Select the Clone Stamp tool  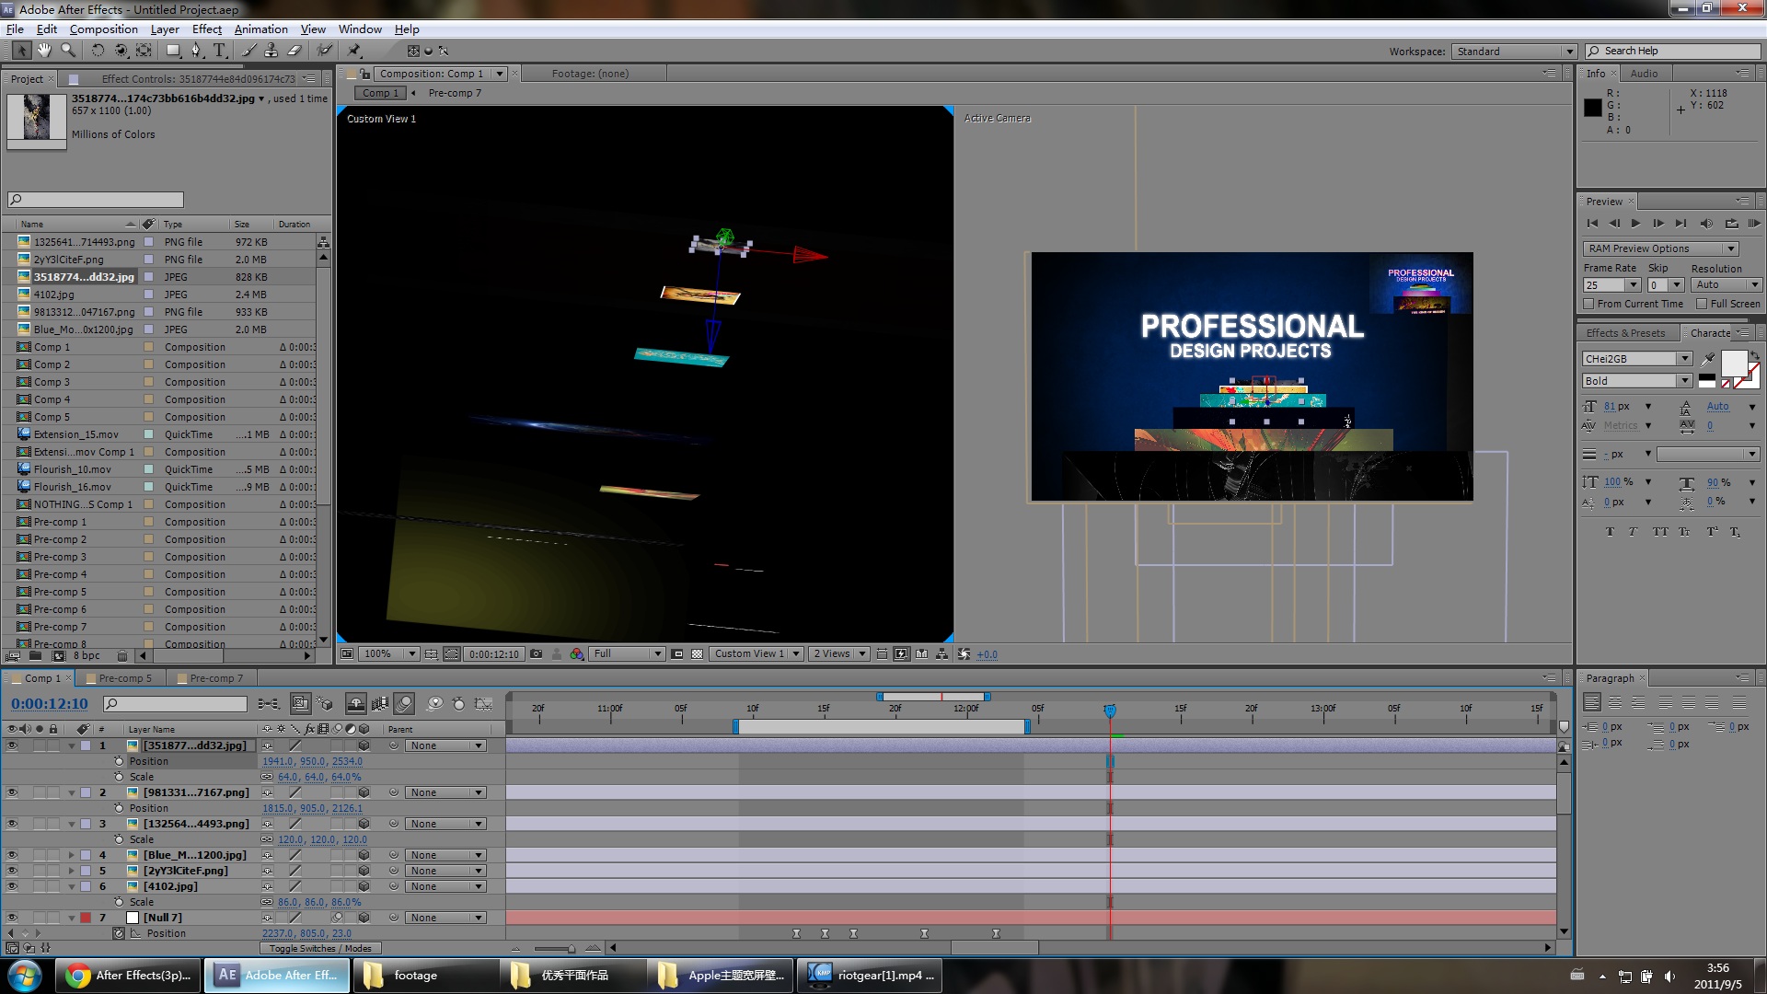pyautogui.click(x=271, y=51)
